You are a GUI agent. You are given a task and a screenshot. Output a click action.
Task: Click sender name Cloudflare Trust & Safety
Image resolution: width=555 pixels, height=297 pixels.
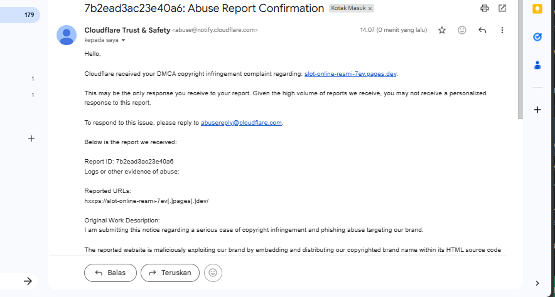click(127, 30)
